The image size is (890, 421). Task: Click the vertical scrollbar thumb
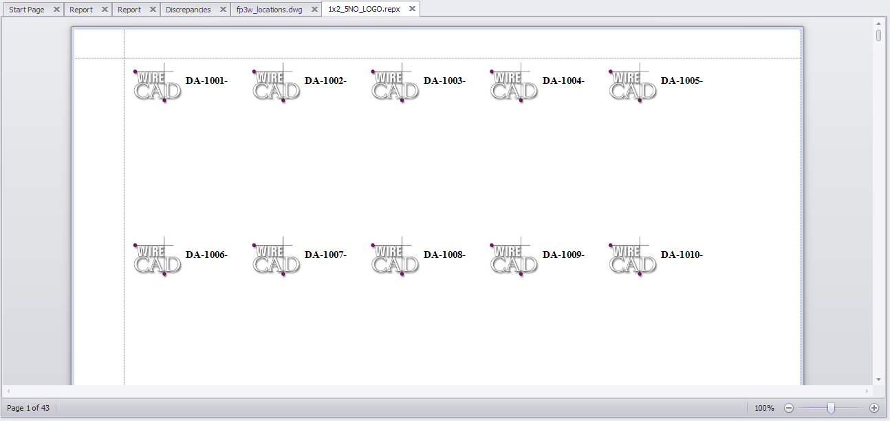coord(878,35)
